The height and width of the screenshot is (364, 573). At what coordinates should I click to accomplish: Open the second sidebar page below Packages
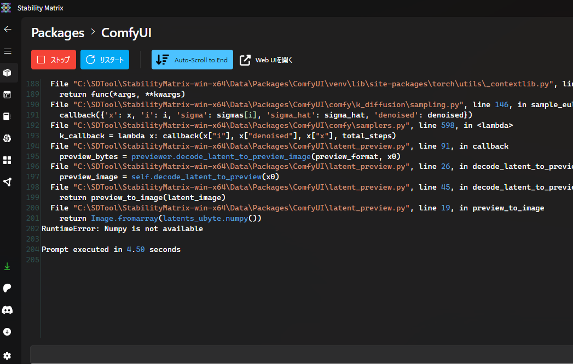(8, 95)
